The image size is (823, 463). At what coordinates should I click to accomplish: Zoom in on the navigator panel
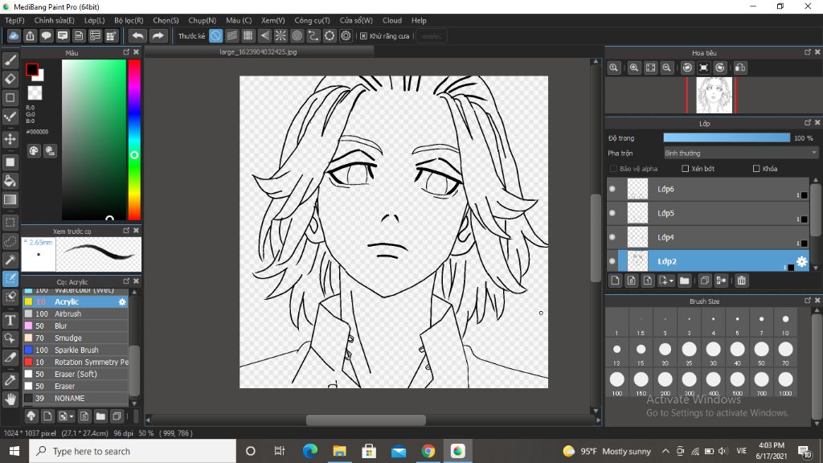point(634,68)
